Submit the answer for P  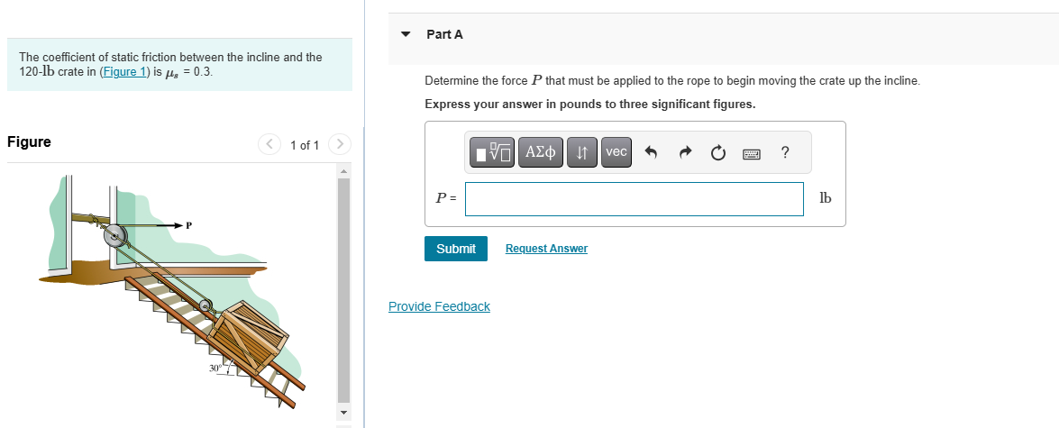tap(455, 249)
